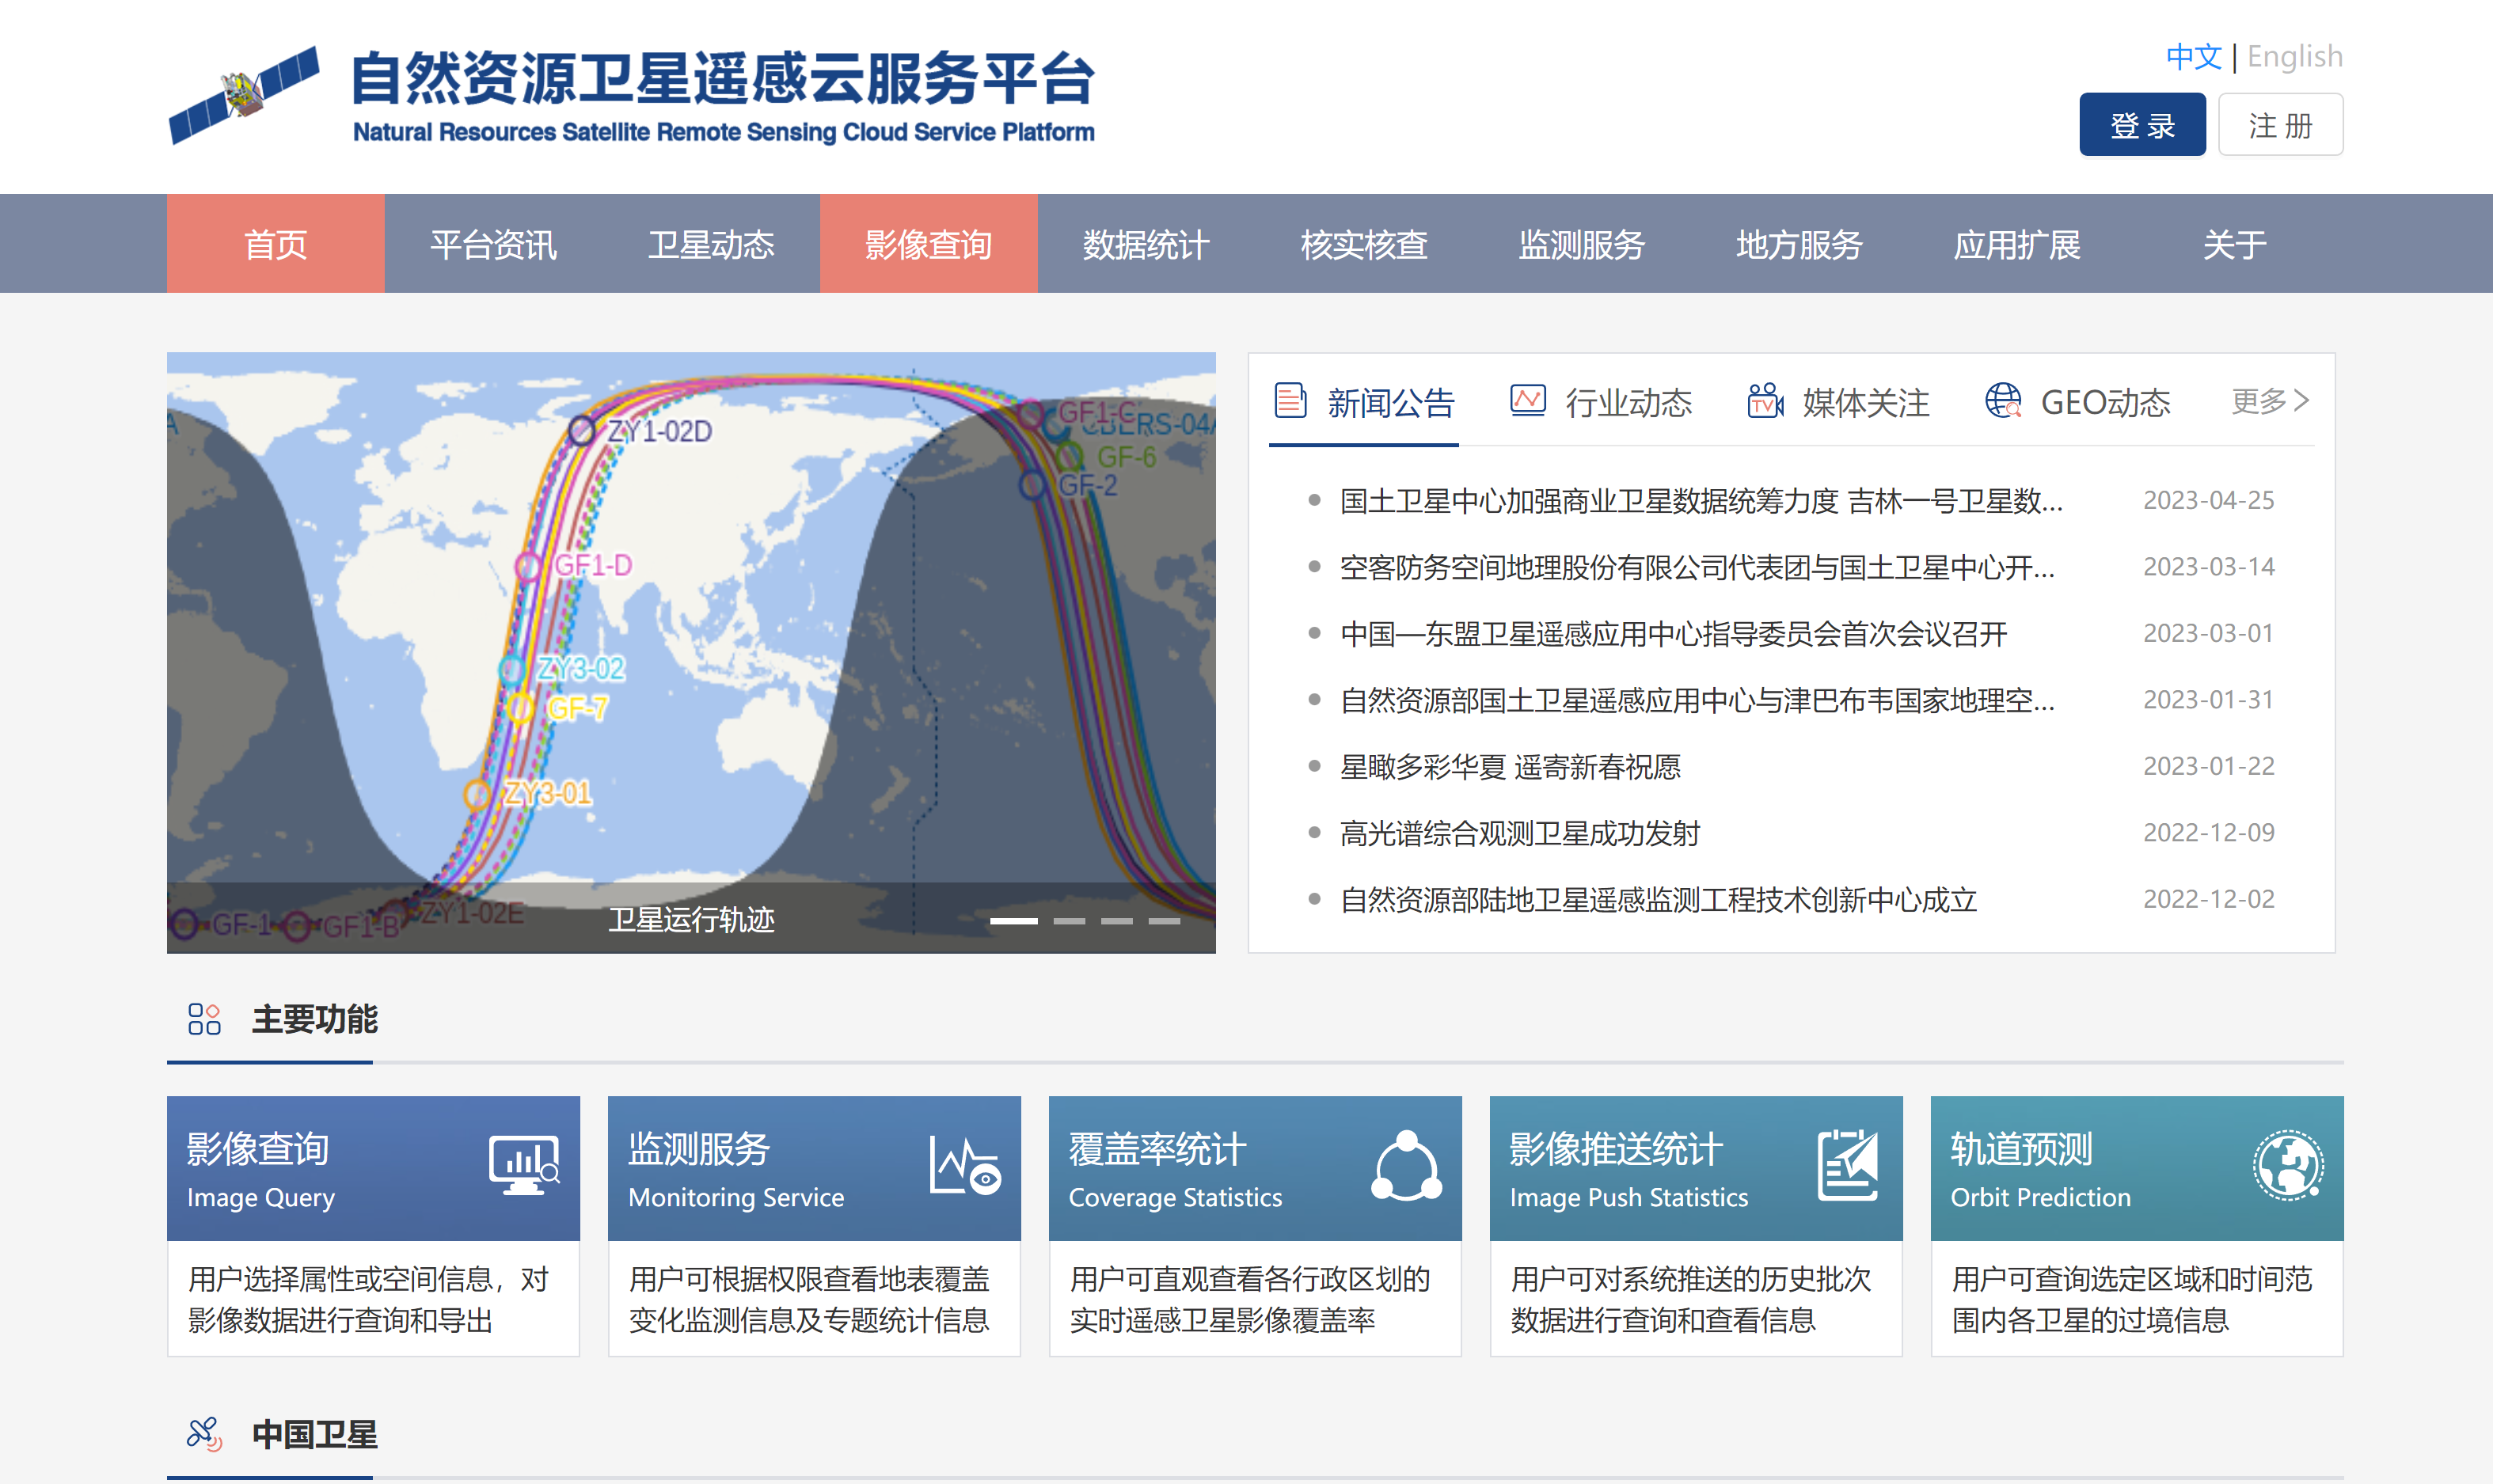Switch to the 行业动态 tab

1628,402
